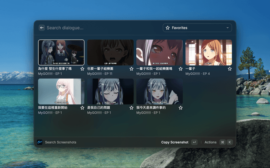Toggle favorite star for 我今天是來講件事的
The height and width of the screenshot is (168, 270).
click(x=181, y=108)
